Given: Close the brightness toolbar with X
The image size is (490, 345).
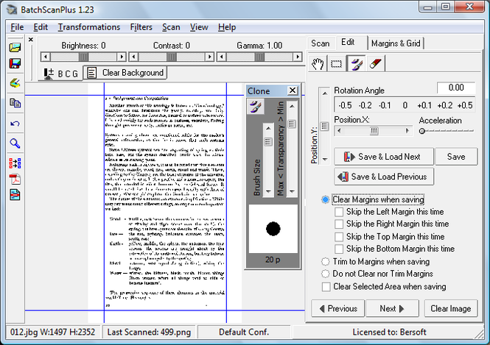Looking at the screenshot, I should click(31, 40).
